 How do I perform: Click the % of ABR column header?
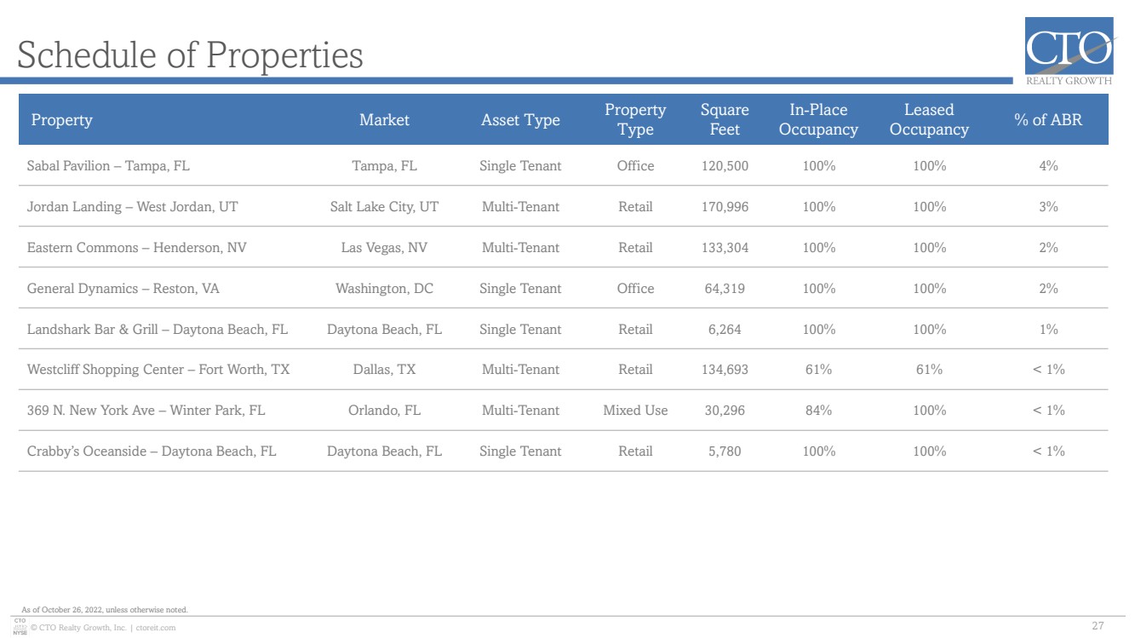1048,120
